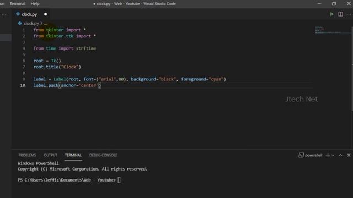Viewport: 353px width, 198px height.
Task: Click 'Tk()' on line 6
Action: (56, 61)
